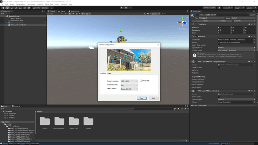Viewport: 258px width, 145px height.
Task: Open the Account dropdown
Action: pyautogui.click(x=228, y=8)
